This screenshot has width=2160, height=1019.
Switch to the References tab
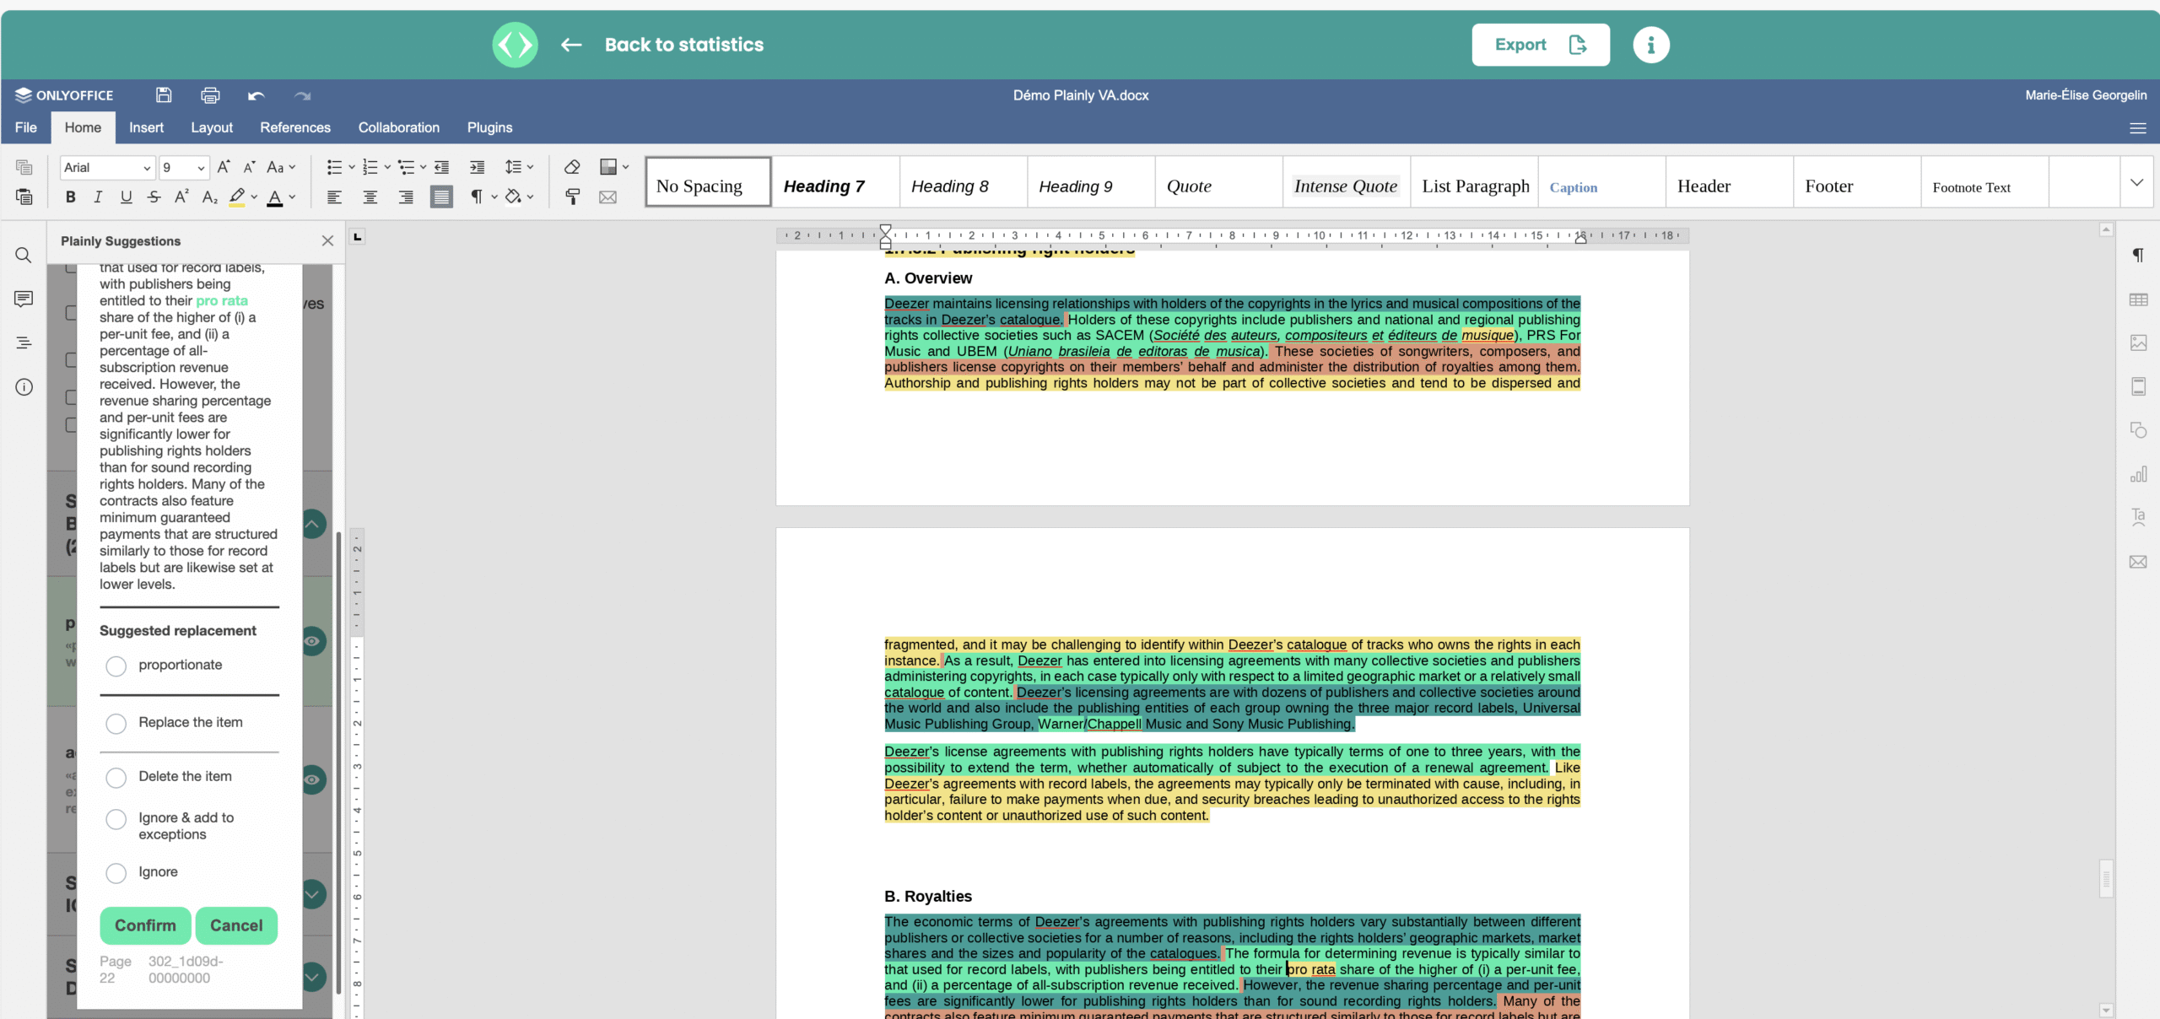[295, 127]
